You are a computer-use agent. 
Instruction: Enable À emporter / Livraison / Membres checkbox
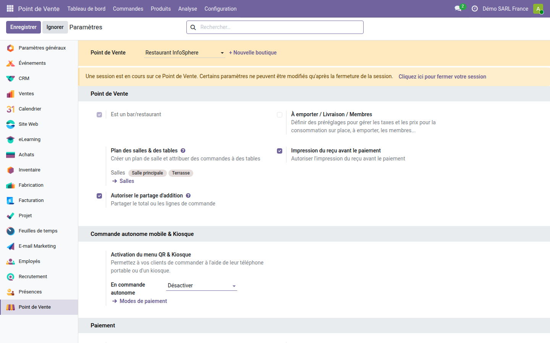point(280,115)
